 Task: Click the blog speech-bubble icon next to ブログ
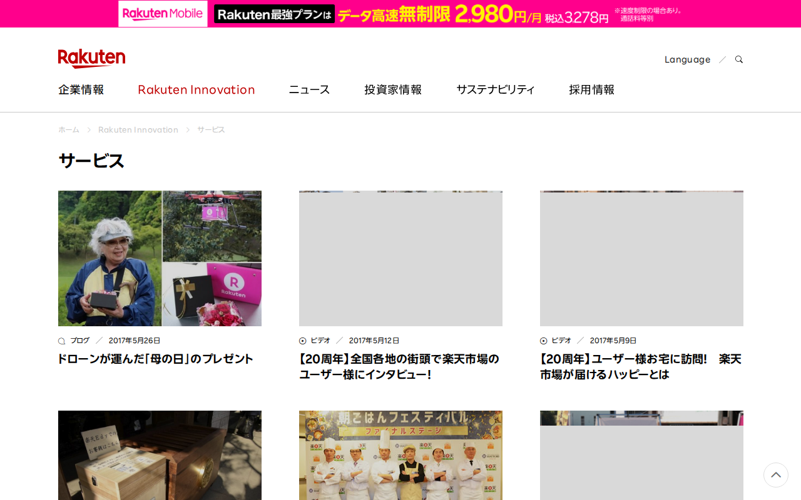click(60, 340)
